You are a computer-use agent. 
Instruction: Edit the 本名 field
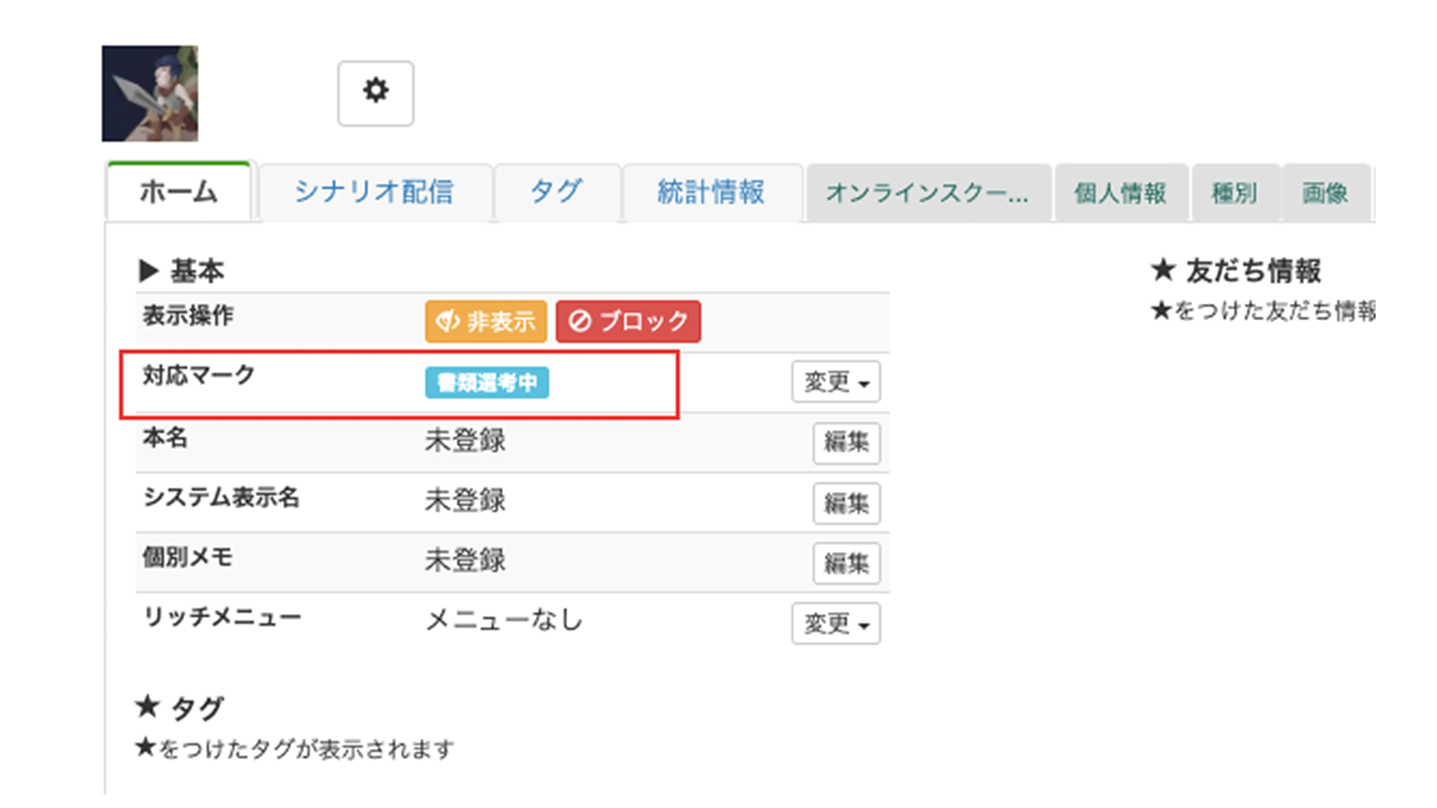pyautogui.click(x=846, y=443)
